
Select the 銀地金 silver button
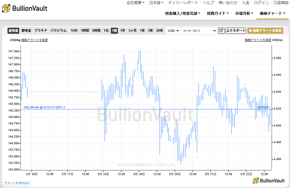point(26,31)
